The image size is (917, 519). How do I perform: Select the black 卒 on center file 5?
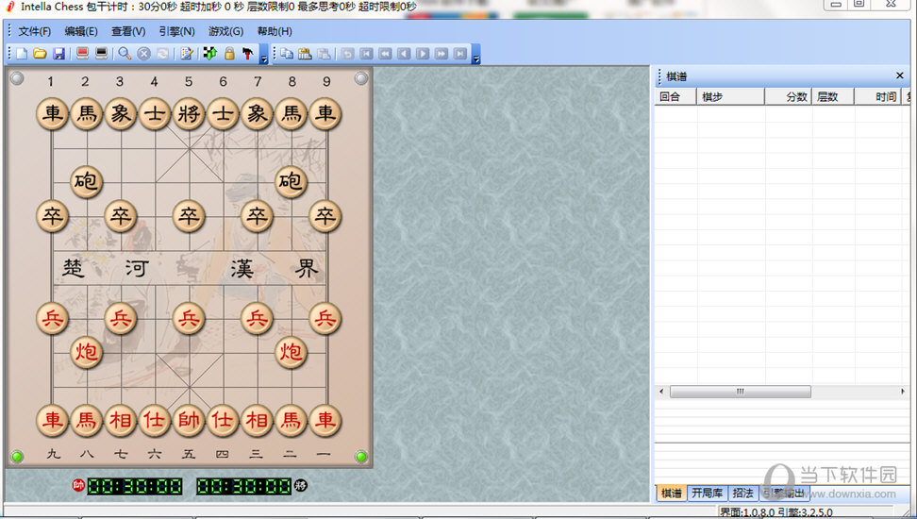(189, 216)
